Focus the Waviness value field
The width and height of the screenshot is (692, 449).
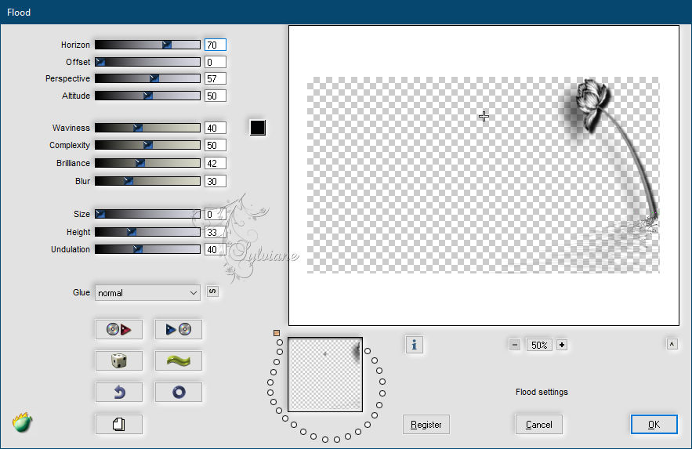coord(216,128)
